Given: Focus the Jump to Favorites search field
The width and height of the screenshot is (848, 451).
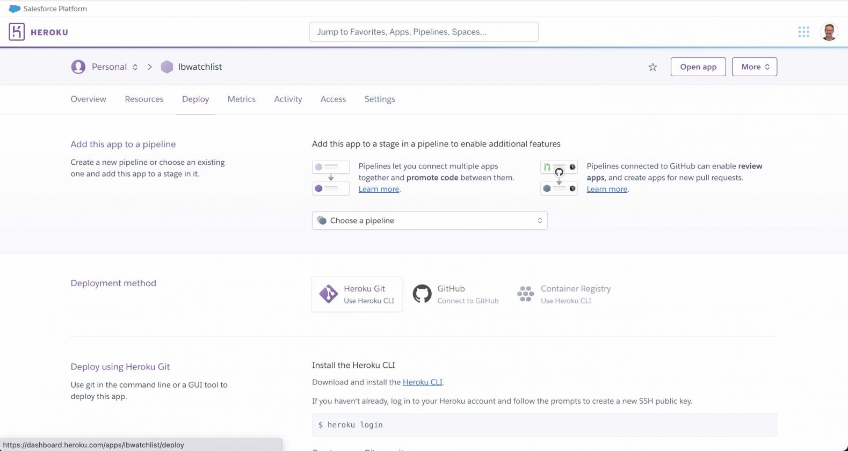Looking at the screenshot, I should pos(423,32).
